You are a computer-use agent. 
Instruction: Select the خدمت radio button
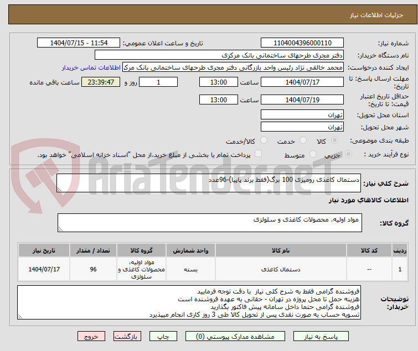pos(303,140)
